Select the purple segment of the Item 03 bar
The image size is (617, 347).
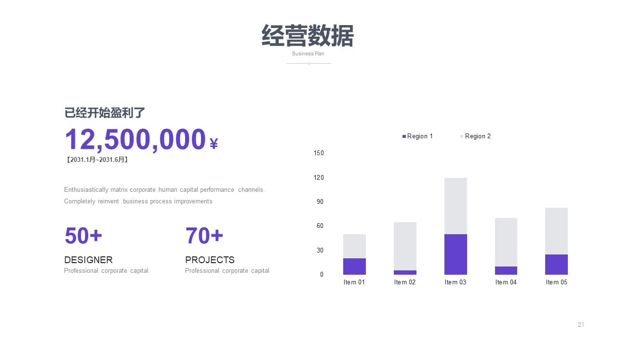(x=456, y=254)
